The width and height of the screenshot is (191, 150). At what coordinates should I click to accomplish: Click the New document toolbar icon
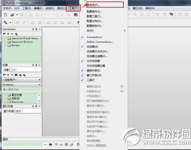[5, 15]
